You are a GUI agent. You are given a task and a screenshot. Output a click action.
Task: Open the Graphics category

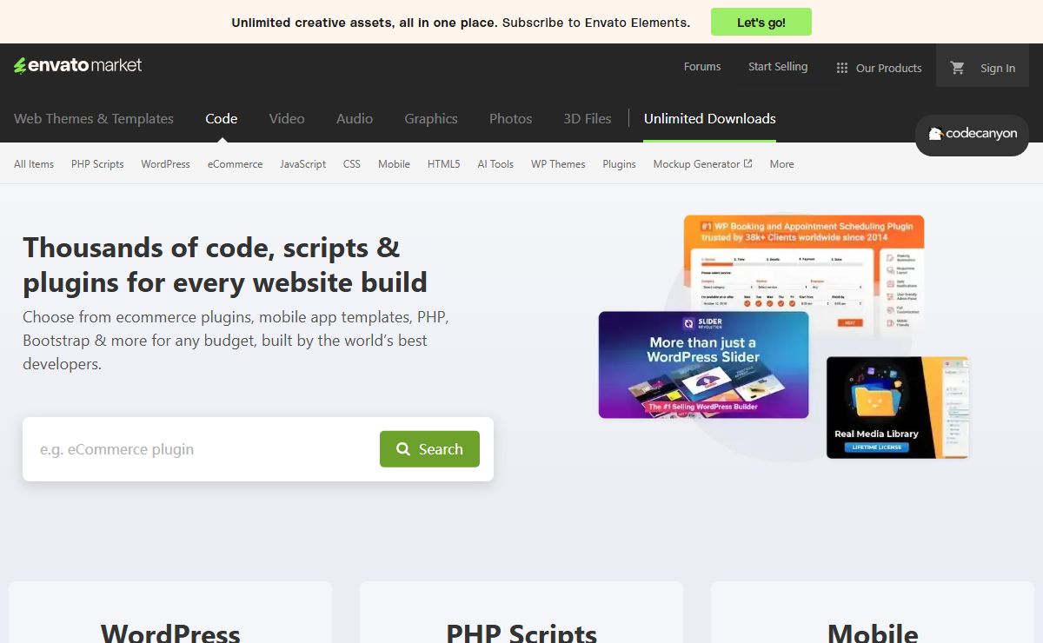coord(431,119)
